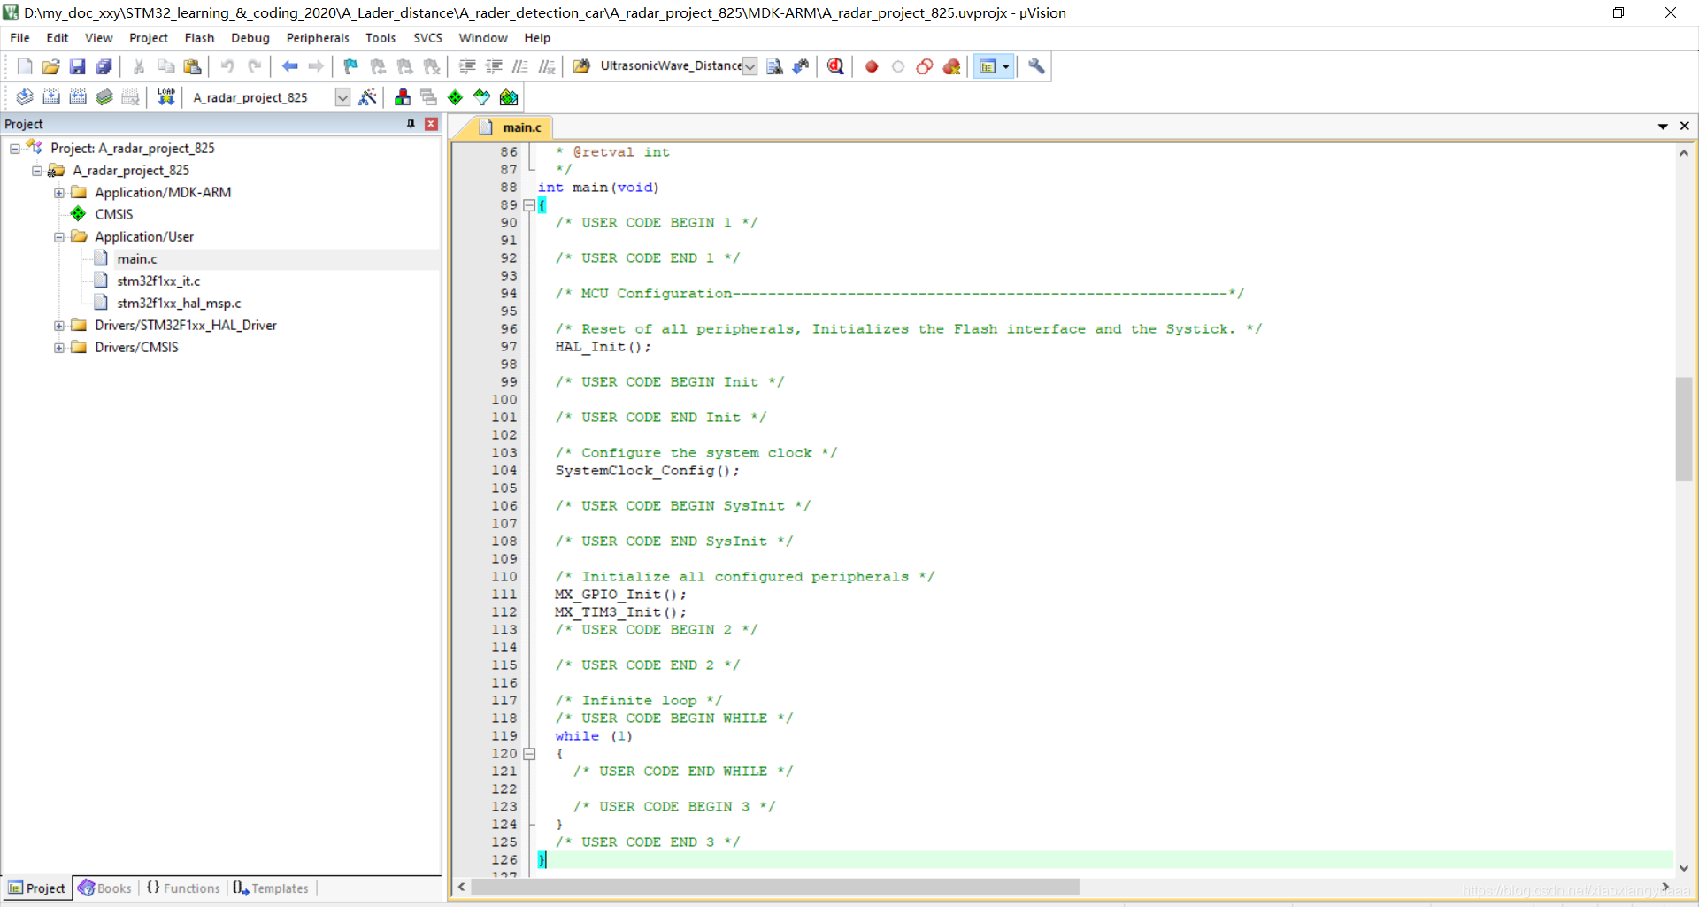Collapse the Project: A_radar_project_825 node

click(x=15, y=149)
